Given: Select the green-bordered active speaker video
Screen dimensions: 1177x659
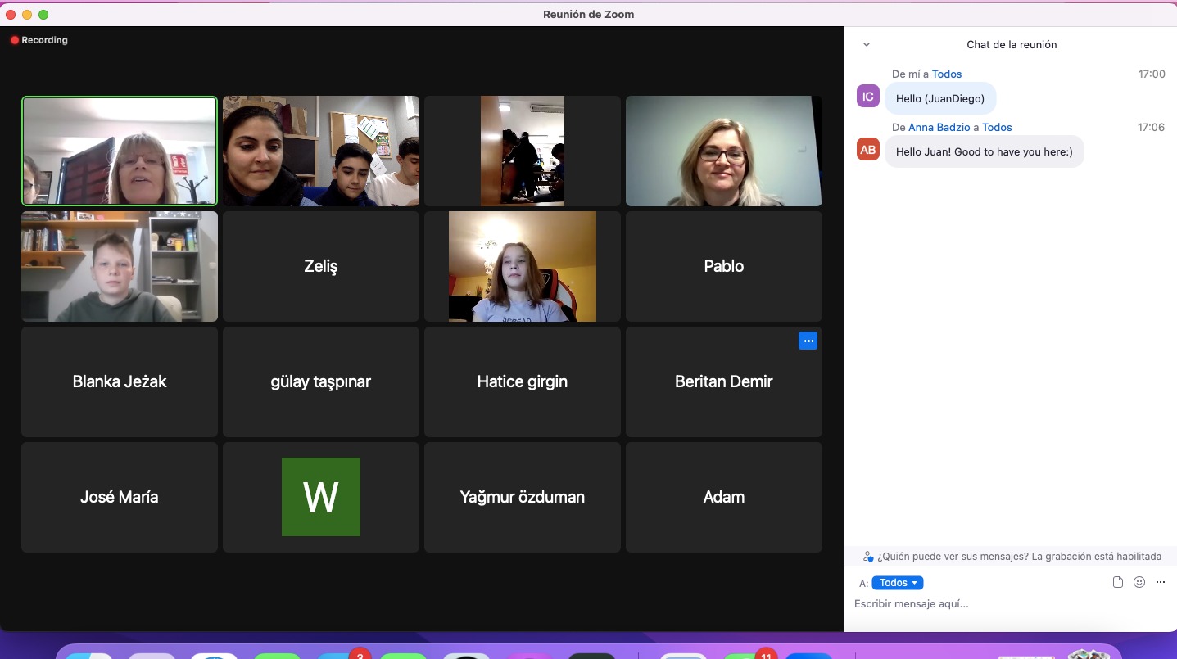Looking at the screenshot, I should (x=120, y=151).
